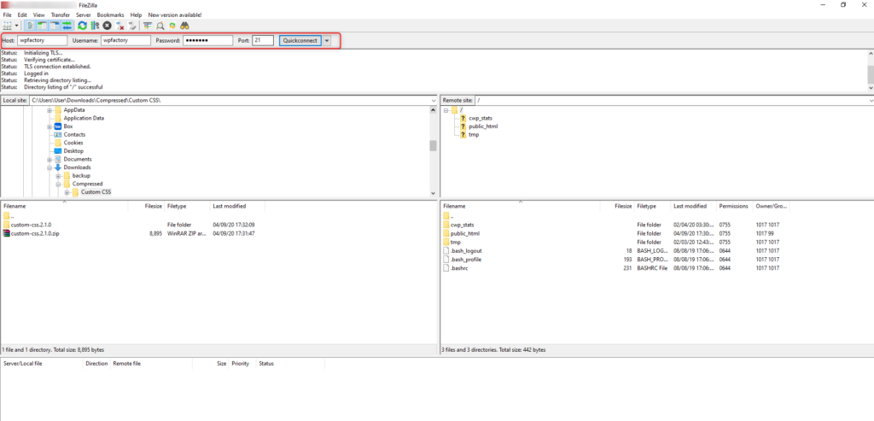Expand the Box folder node
This screenshot has width=874, height=421.
pyautogui.click(x=49, y=126)
